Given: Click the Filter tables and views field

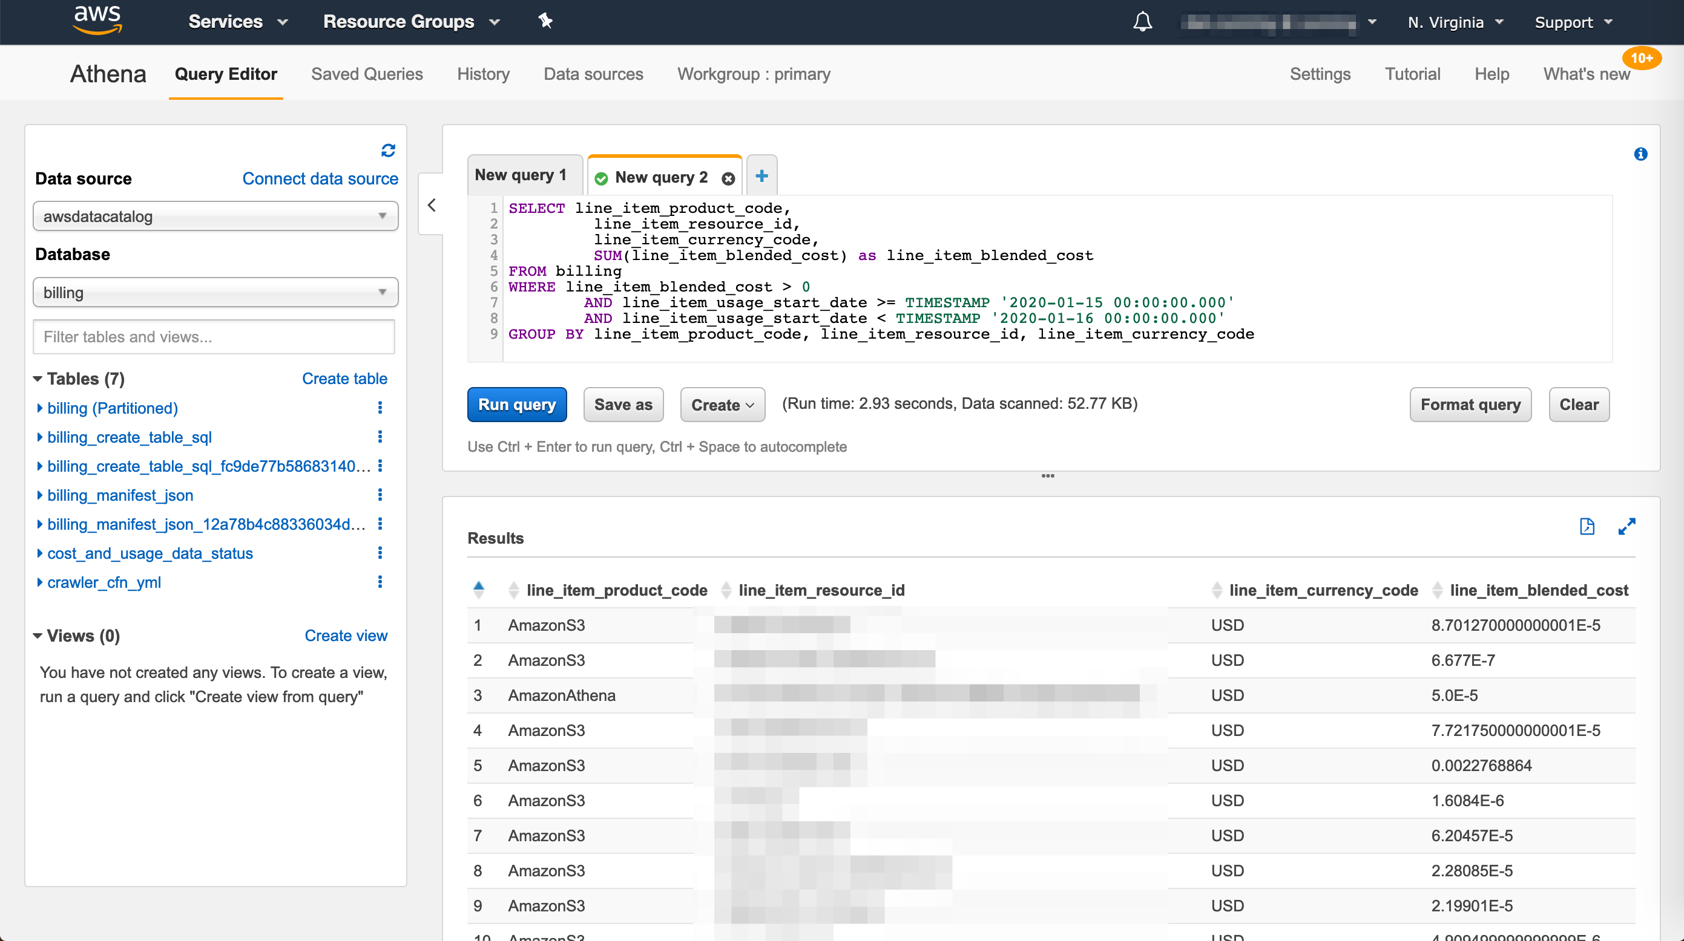Looking at the screenshot, I should coord(214,337).
